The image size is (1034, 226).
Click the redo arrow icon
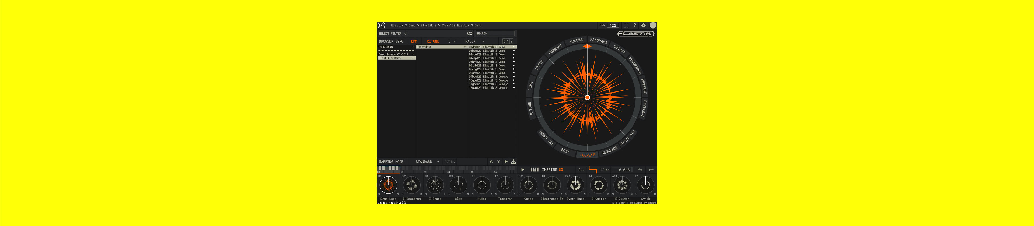(651, 170)
